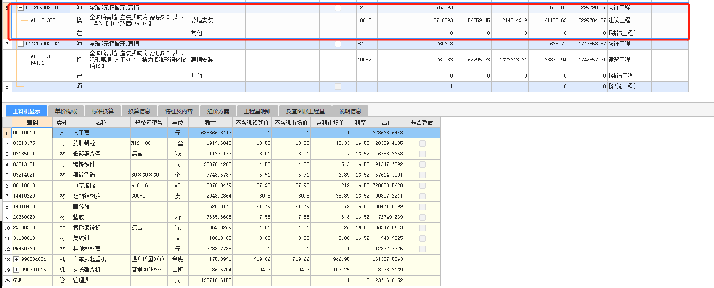This screenshot has width=714, height=288.
Task: Click the 税率 column header
Action: [361, 122]
